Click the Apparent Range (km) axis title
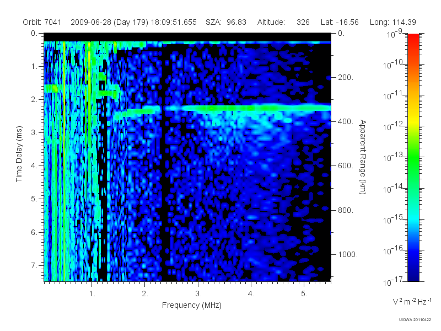441x331 pixels. [x=363, y=157]
